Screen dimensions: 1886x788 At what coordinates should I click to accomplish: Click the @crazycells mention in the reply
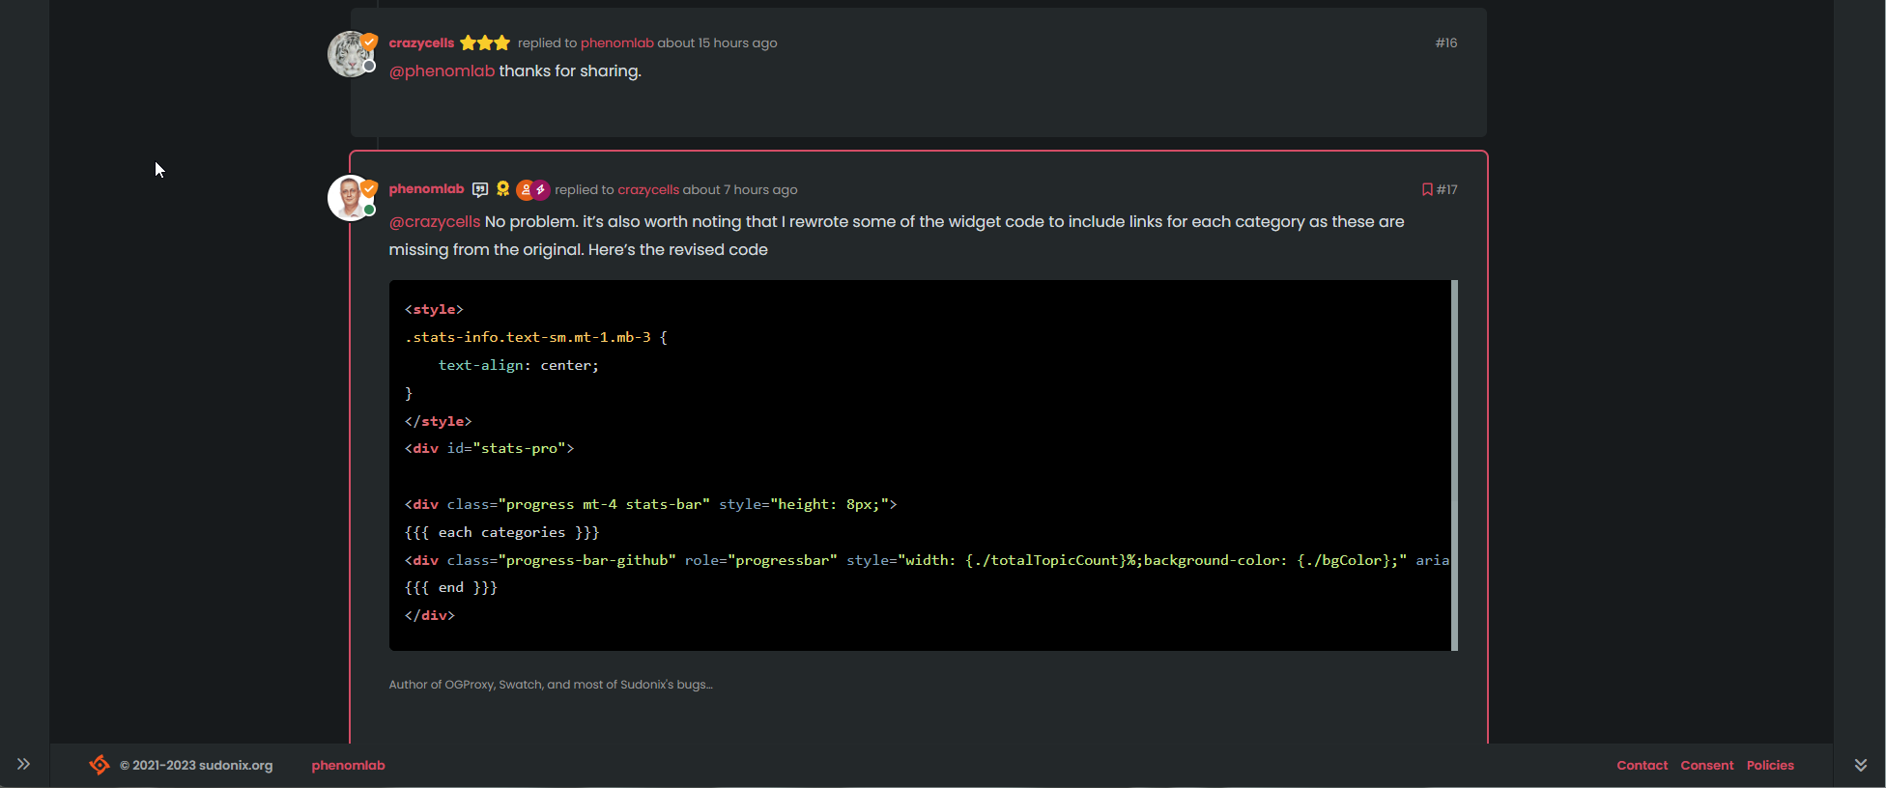point(434,222)
